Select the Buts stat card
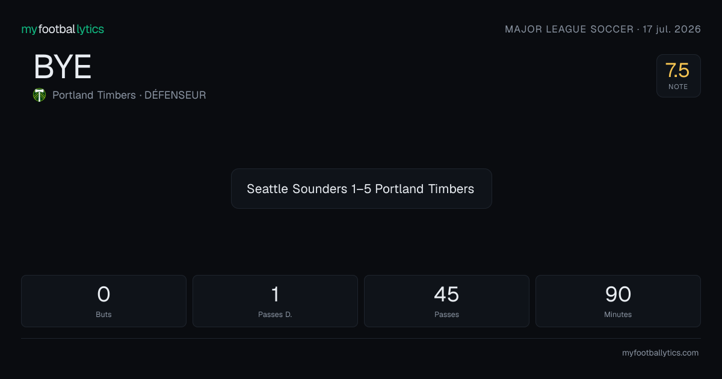722x379 pixels. [103, 301]
